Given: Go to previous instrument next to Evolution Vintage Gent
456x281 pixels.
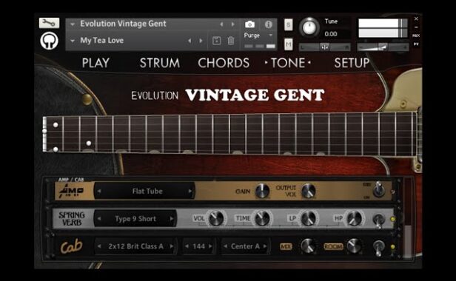Looking at the screenshot, I should (x=221, y=24).
